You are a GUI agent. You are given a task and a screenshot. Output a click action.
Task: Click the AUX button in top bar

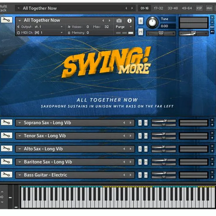pyautogui.click(x=209, y=8)
